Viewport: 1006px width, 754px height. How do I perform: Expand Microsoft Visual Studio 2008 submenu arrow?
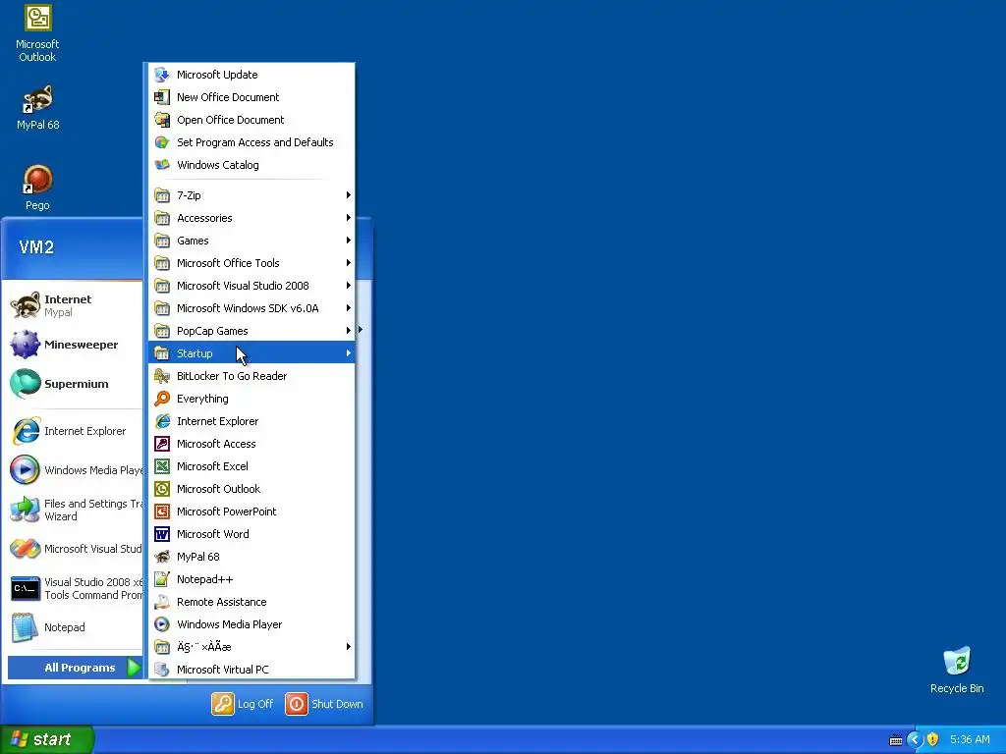(349, 286)
